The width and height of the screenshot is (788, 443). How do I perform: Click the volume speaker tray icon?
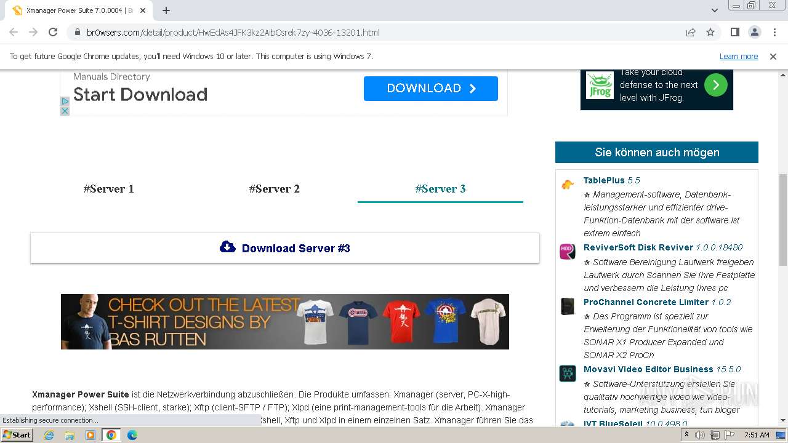(700, 435)
